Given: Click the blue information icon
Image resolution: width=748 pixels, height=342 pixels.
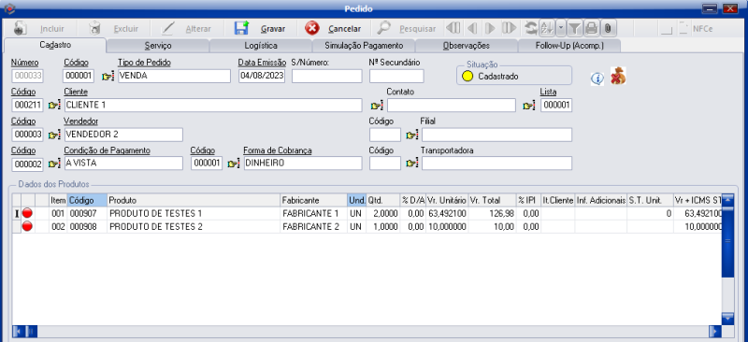Looking at the screenshot, I should (597, 78).
